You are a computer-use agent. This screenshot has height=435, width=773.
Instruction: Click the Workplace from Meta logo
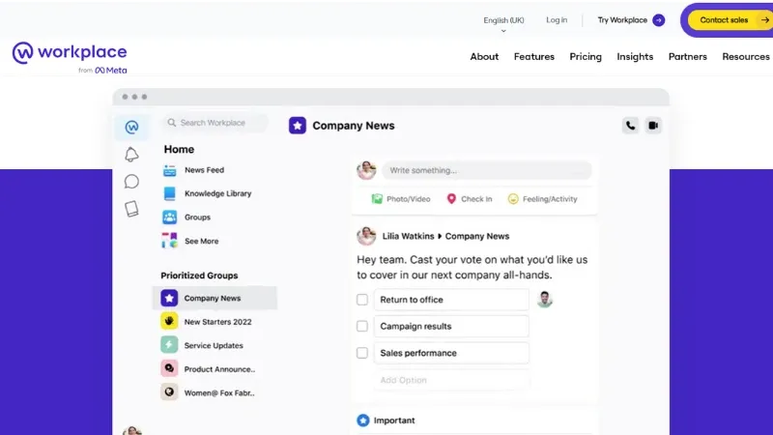click(x=70, y=58)
